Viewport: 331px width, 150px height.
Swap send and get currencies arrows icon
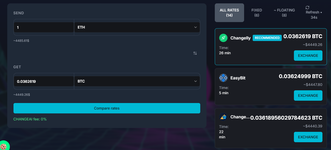pyautogui.click(x=195, y=53)
